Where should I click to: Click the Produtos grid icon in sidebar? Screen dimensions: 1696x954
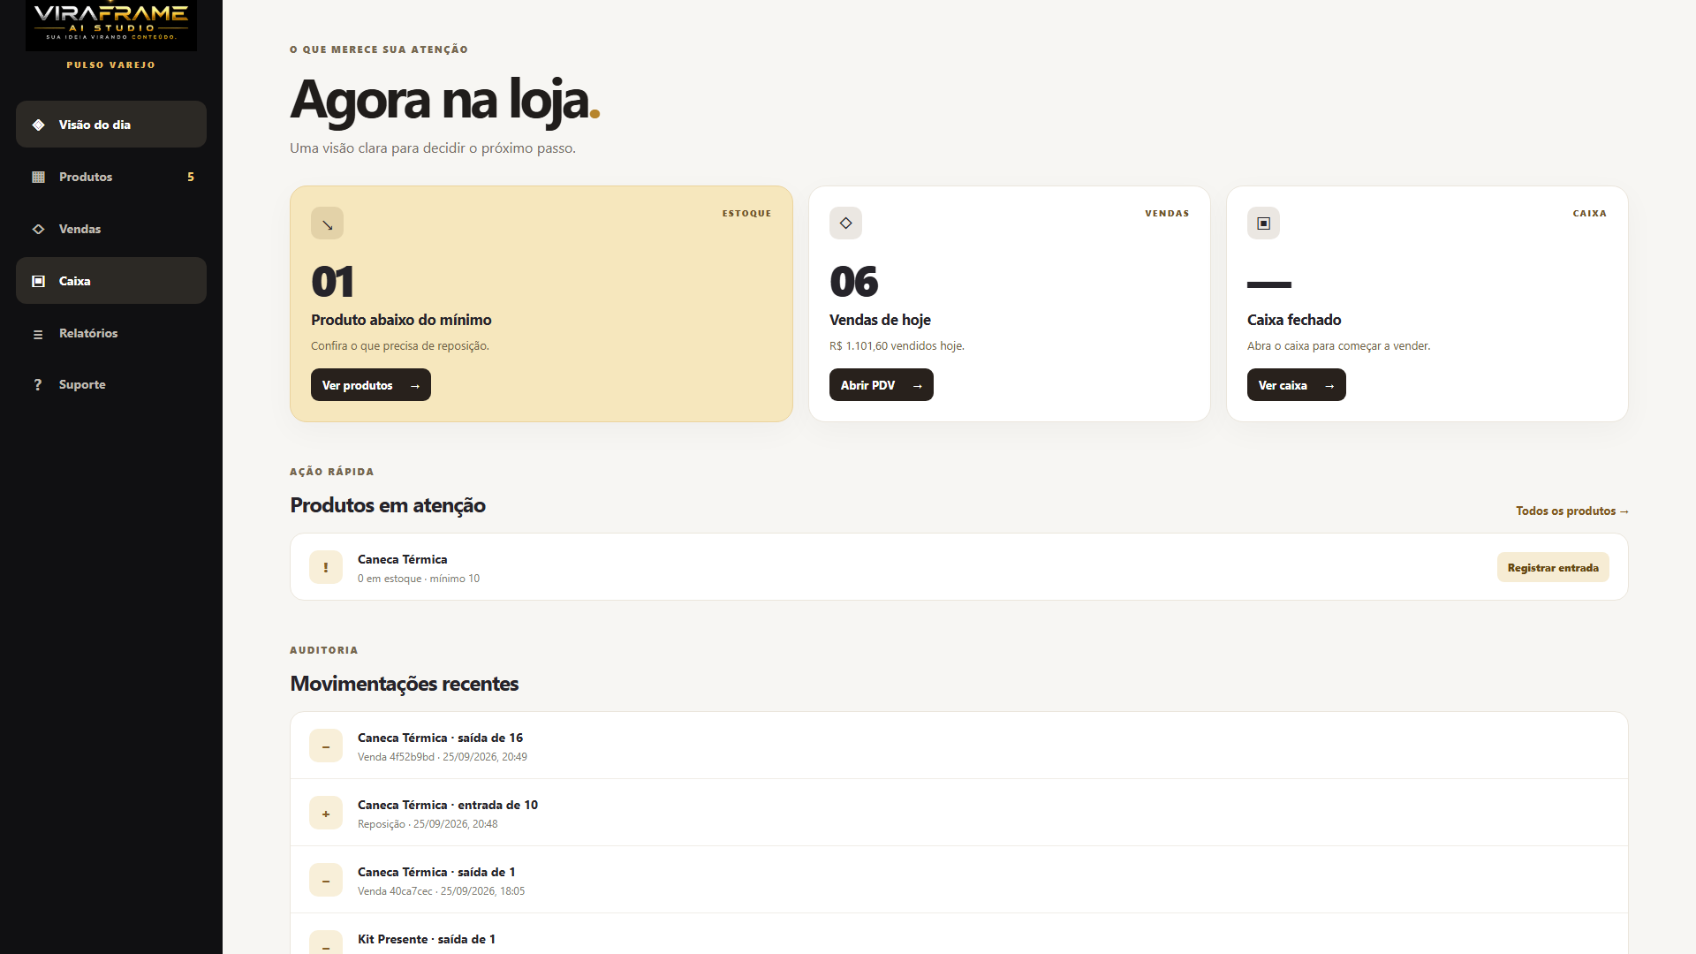tap(38, 177)
